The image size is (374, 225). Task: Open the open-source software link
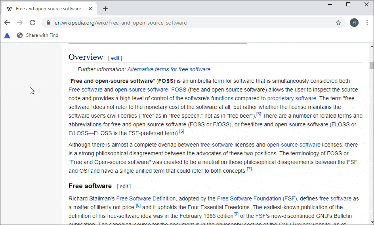(141, 90)
